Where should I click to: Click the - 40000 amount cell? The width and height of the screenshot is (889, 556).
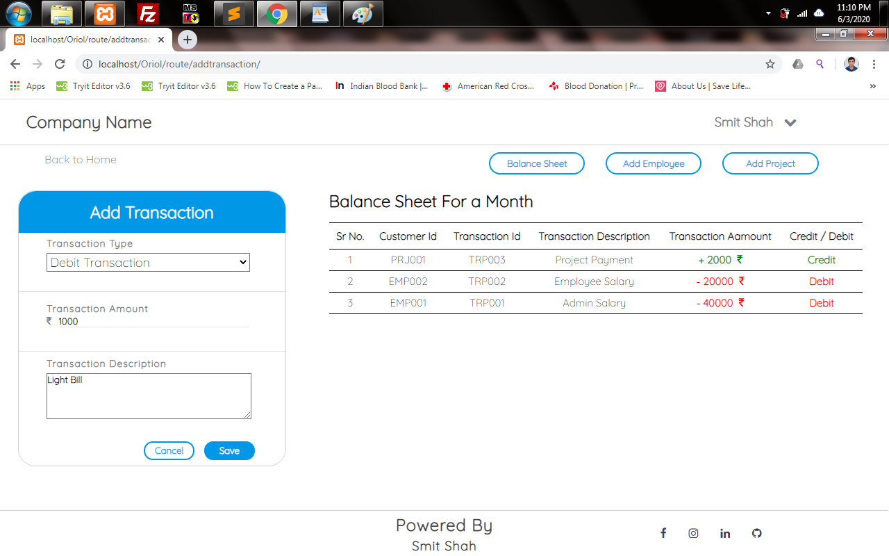click(720, 303)
